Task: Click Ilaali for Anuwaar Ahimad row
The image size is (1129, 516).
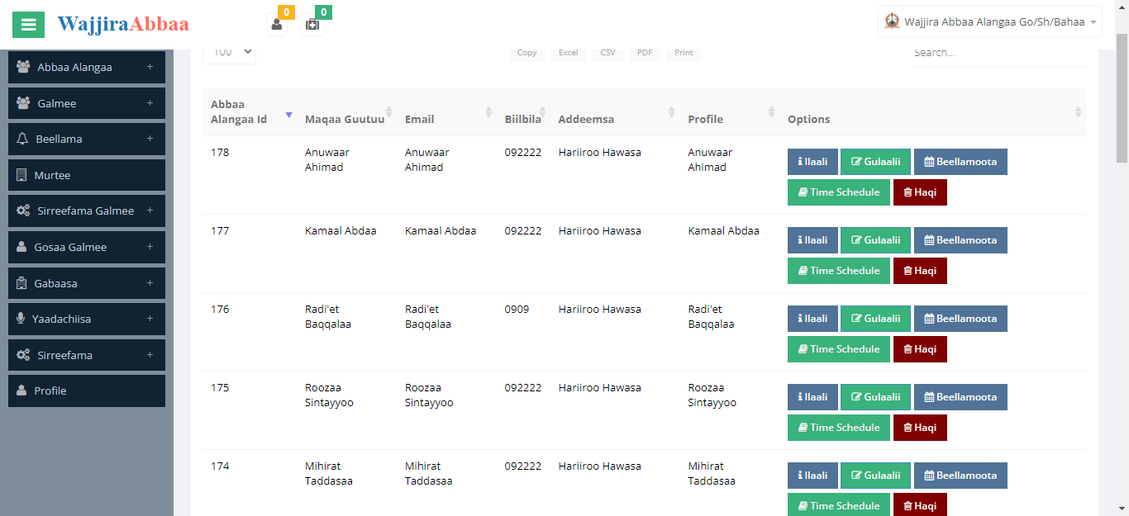Action: tap(812, 162)
